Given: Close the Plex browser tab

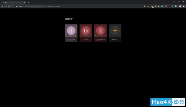Looking at the screenshot, I should [24, 3].
